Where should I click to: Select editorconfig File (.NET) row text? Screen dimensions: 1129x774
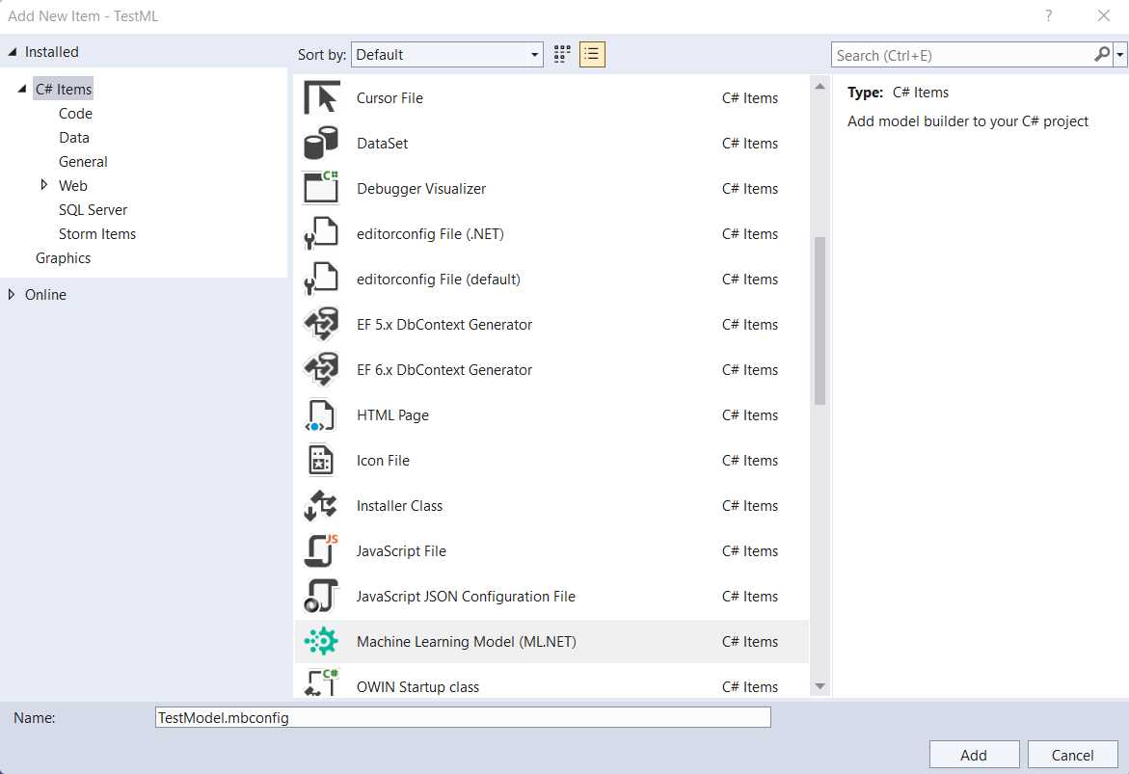430,234
